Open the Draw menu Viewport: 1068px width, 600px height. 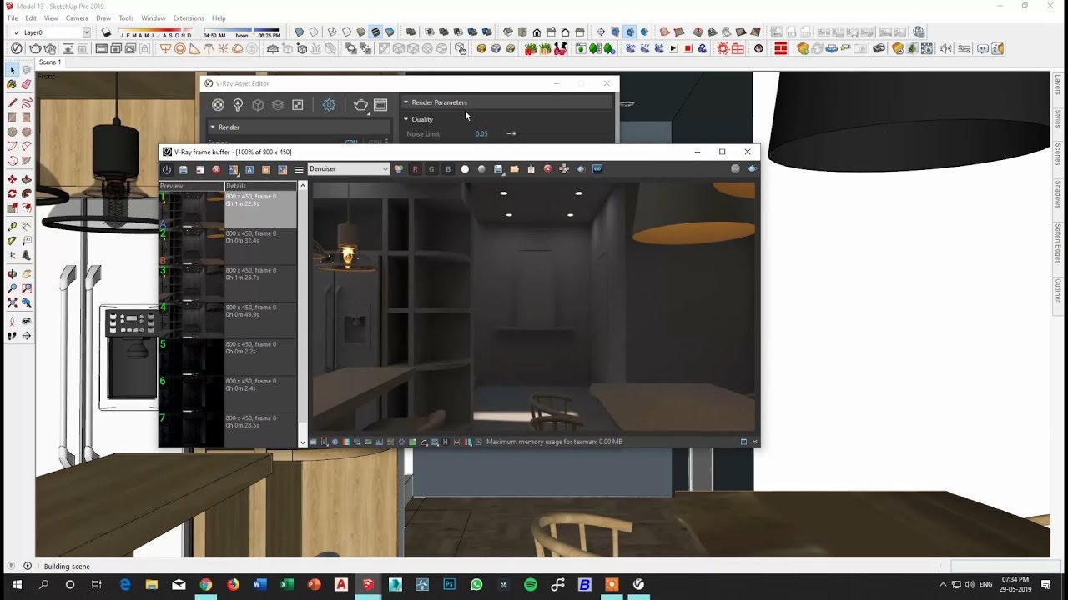coord(103,17)
